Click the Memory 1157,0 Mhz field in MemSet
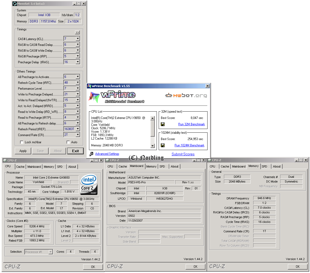The width and height of the screenshot is (310, 273). [48, 21]
